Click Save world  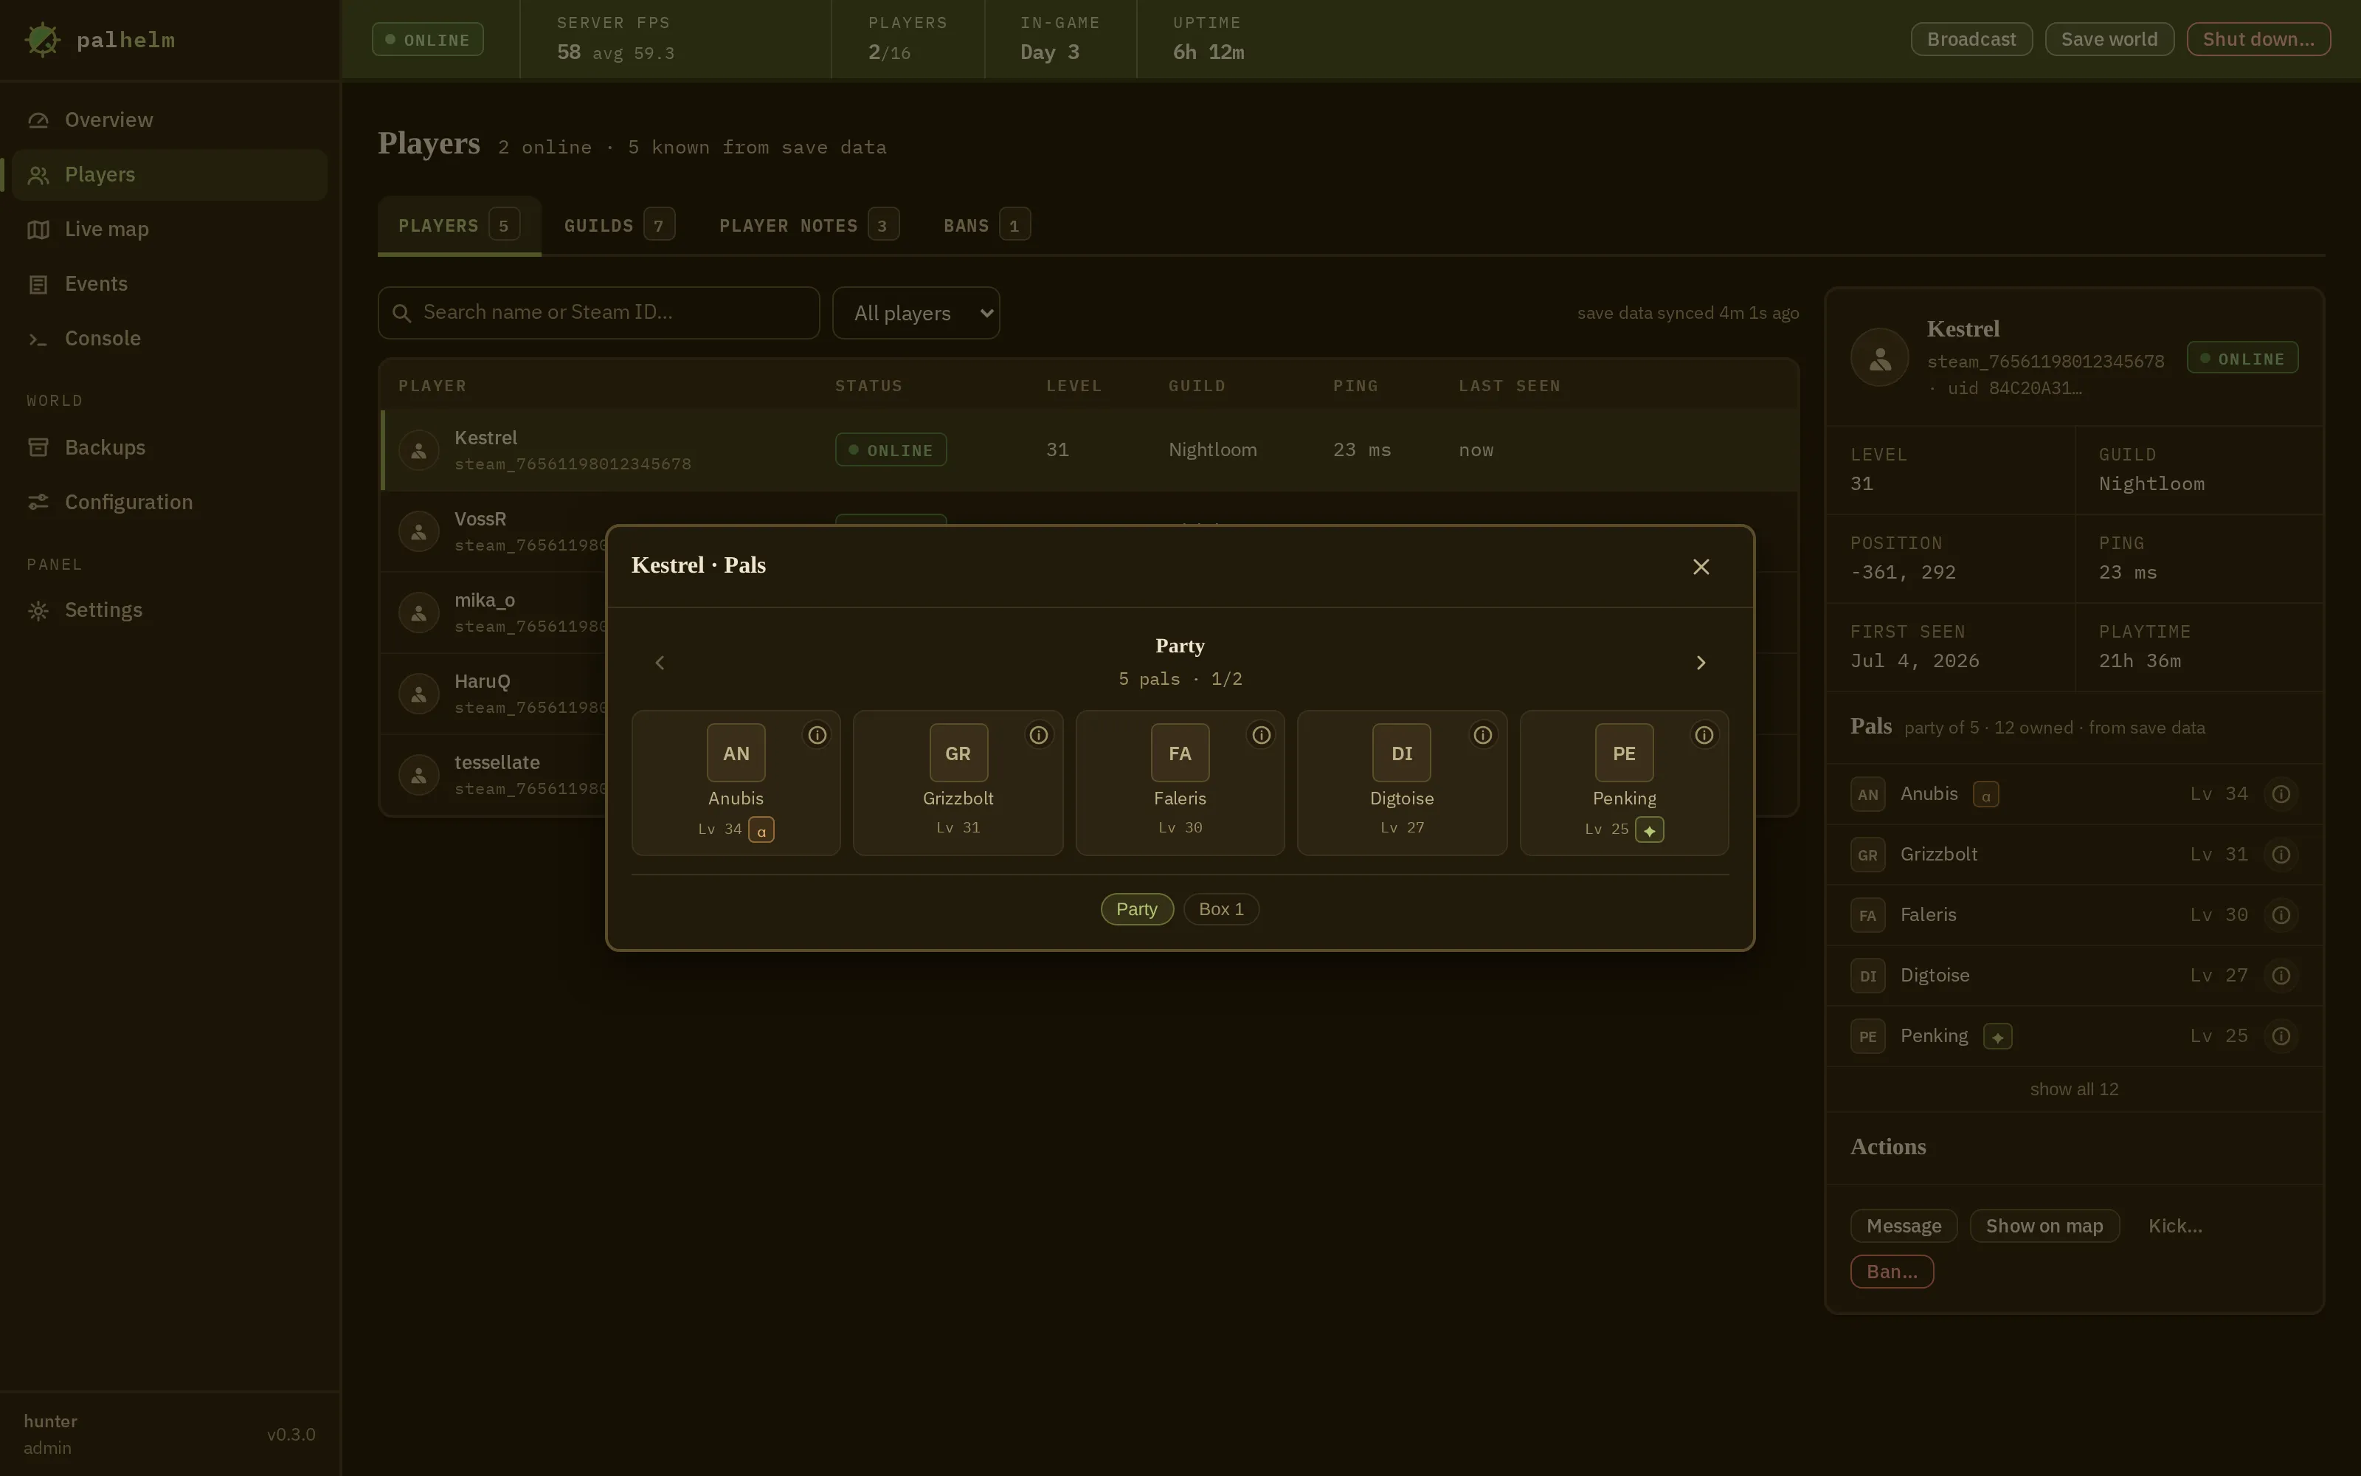[x=2109, y=40]
